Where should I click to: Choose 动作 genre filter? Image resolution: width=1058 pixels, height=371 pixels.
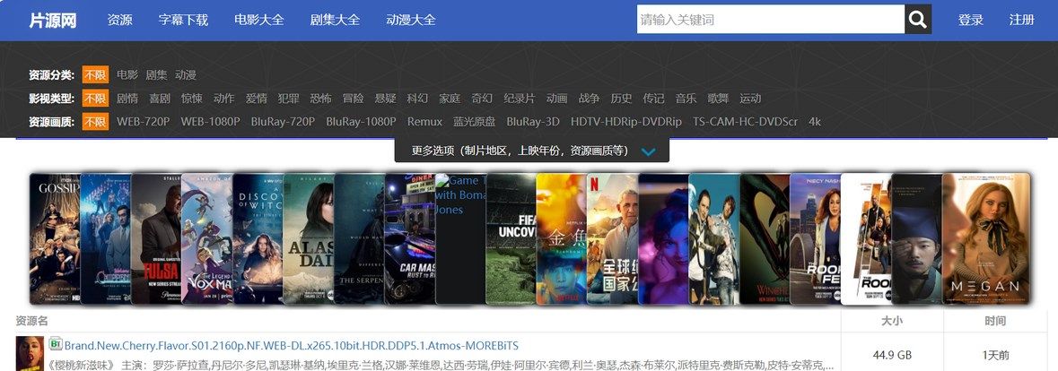point(224,99)
